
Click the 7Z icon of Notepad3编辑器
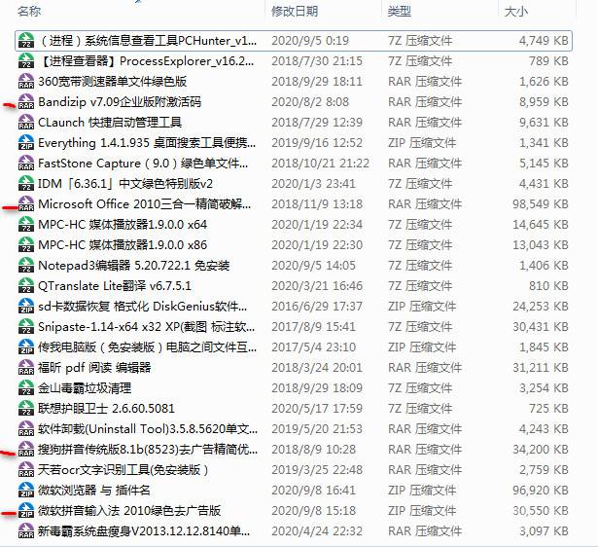pos(26,266)
